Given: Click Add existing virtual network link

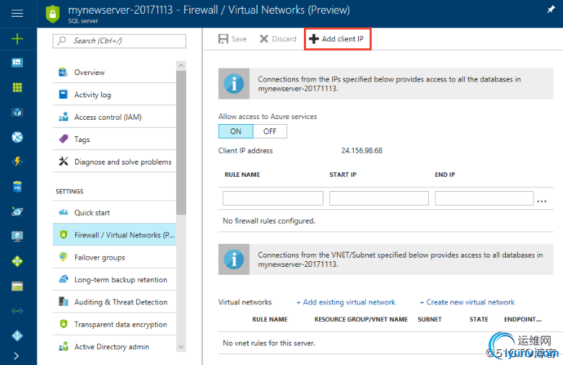Looking at the screenshot, I should [x=346, y=302].
